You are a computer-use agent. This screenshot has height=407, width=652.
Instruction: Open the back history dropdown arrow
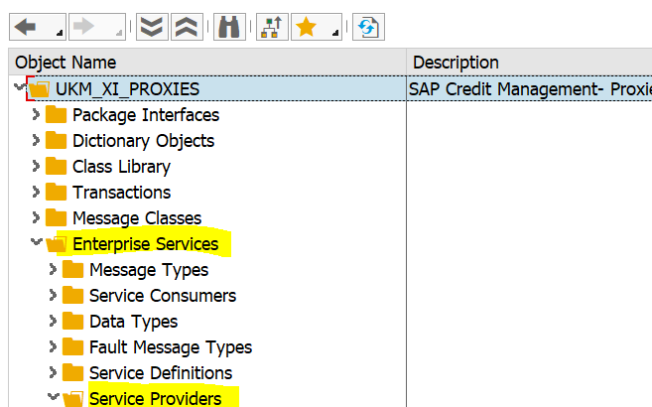pos(58,34)
